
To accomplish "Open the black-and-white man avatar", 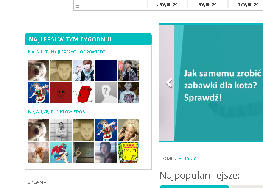I will point(61,130).
